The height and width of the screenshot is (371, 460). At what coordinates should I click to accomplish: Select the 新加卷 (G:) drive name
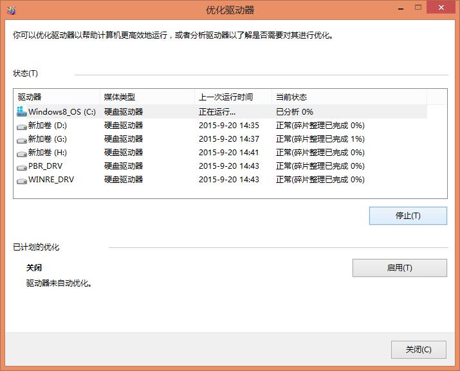point(48,139)
